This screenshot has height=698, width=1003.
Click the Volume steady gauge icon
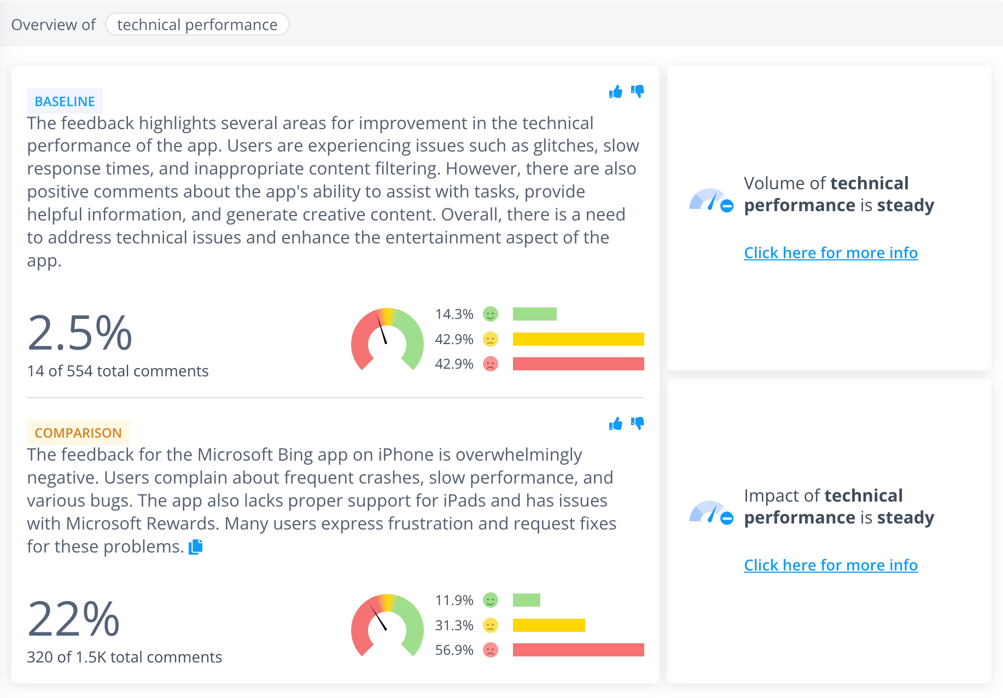click(710, 201)
